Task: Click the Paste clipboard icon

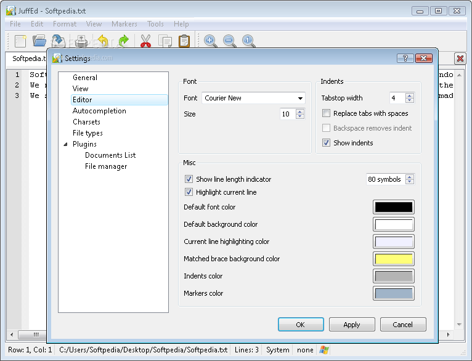Action: tap(184, 41)
